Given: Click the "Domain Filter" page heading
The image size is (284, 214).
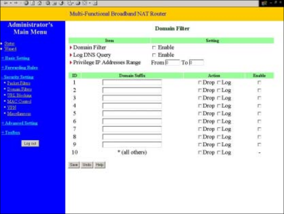Looking at the screenshot, I should click(x=172, y=29).
